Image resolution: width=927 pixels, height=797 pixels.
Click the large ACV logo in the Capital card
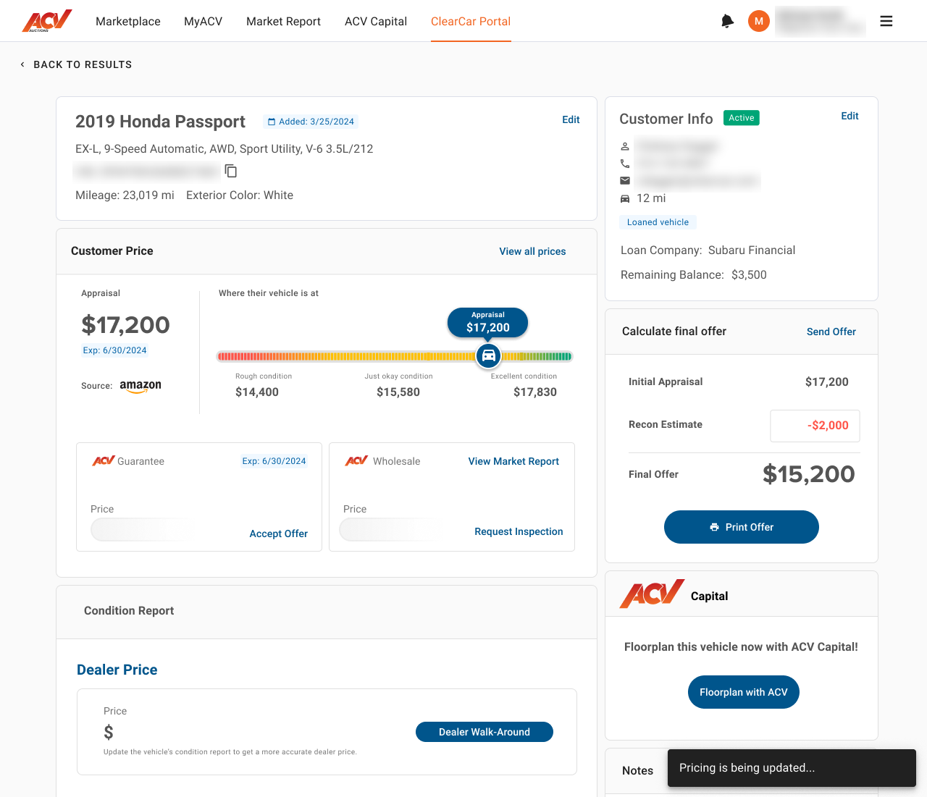point(652,594)
